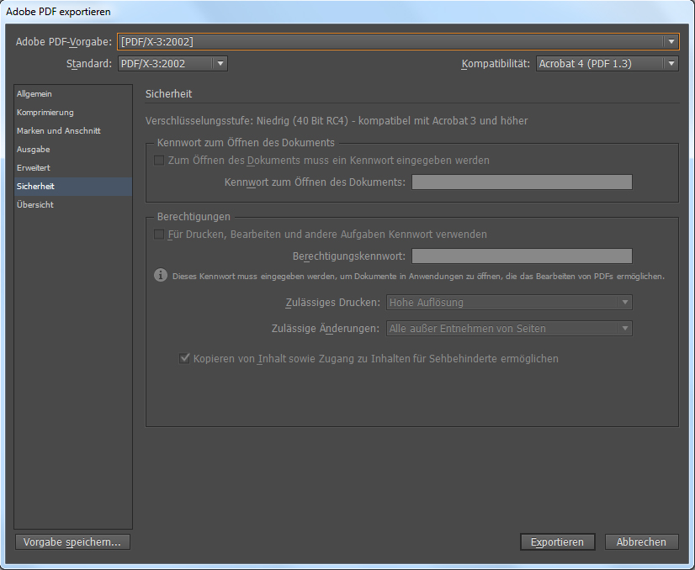Click the Abbrechen button

click(x=641, y=542)
